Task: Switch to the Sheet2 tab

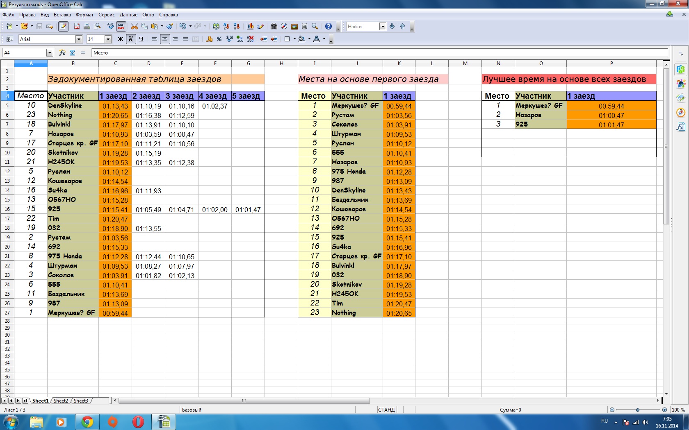Action: pos(61,401)
